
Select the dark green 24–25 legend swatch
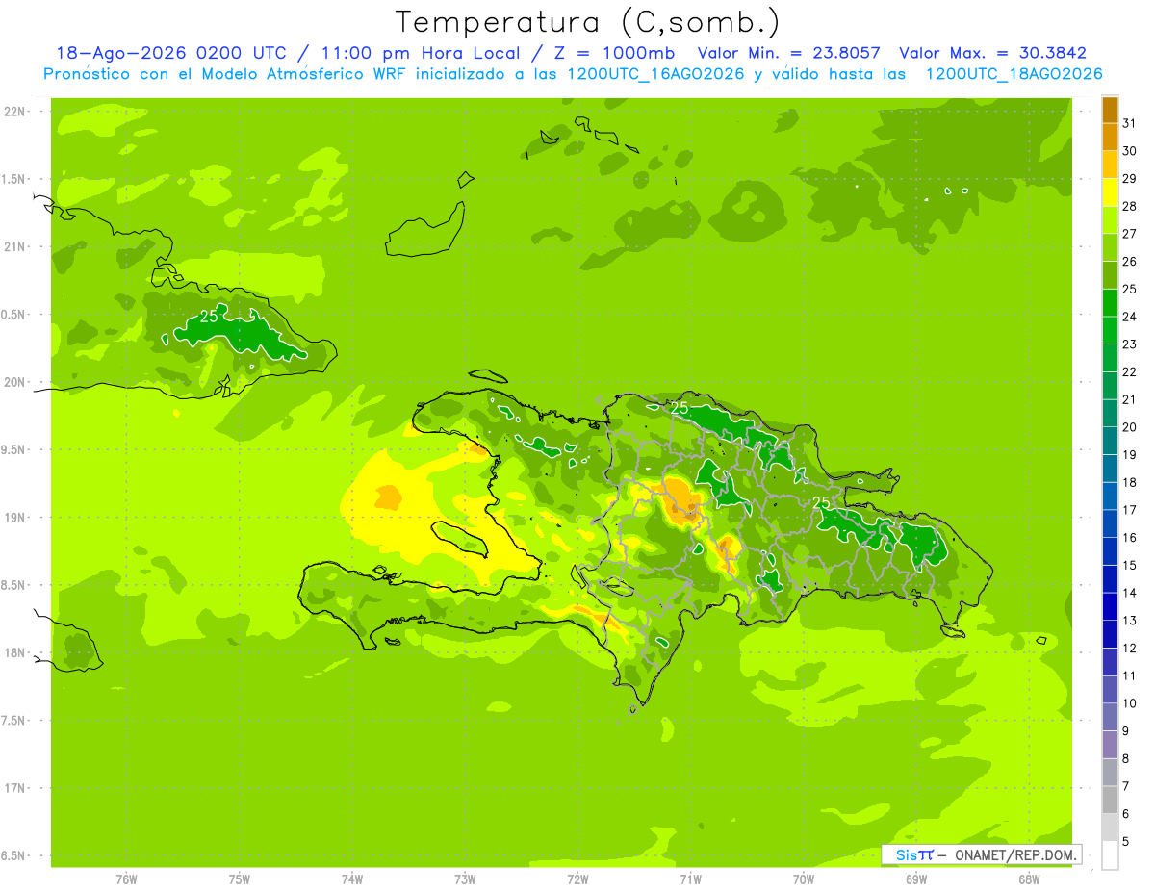[1110, 302]
